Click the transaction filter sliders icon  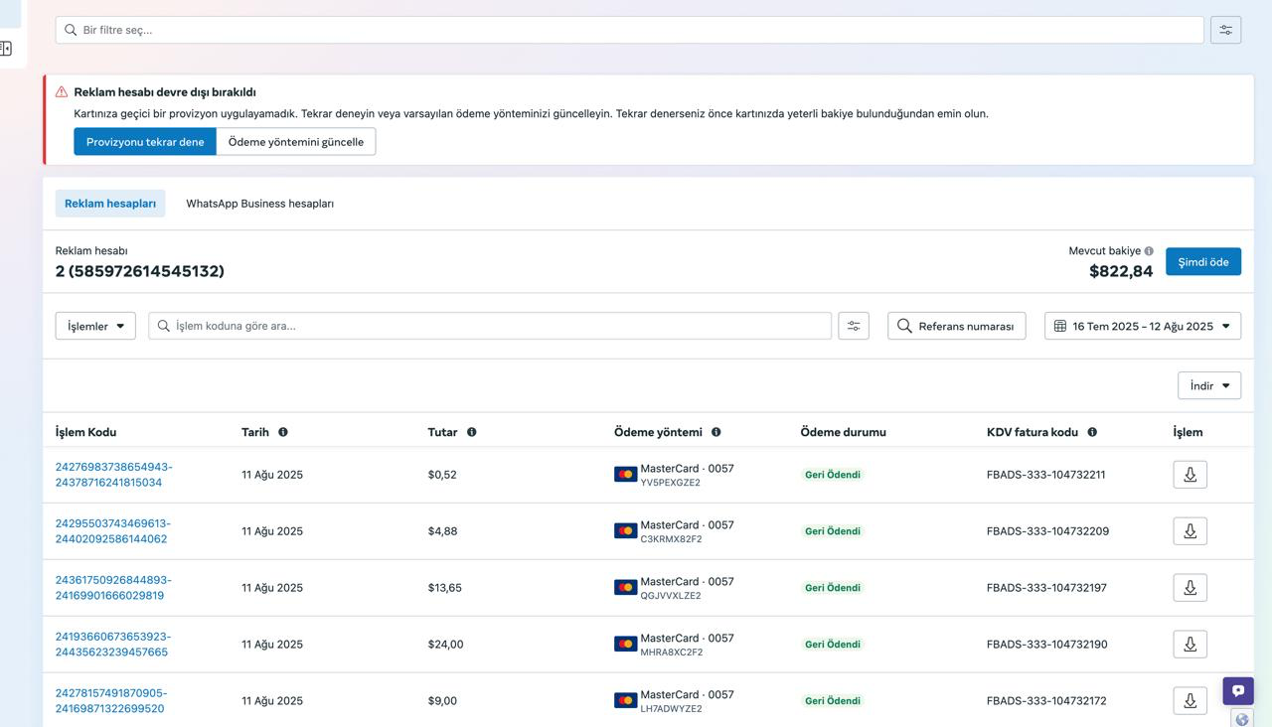coord(854,326)
